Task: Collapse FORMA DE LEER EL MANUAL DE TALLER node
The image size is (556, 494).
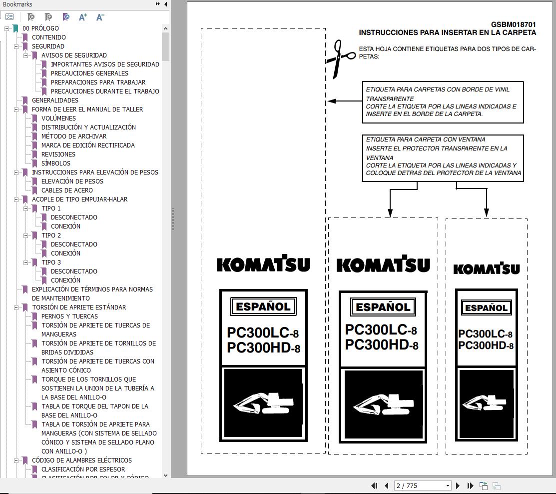Action: point(16,109)
